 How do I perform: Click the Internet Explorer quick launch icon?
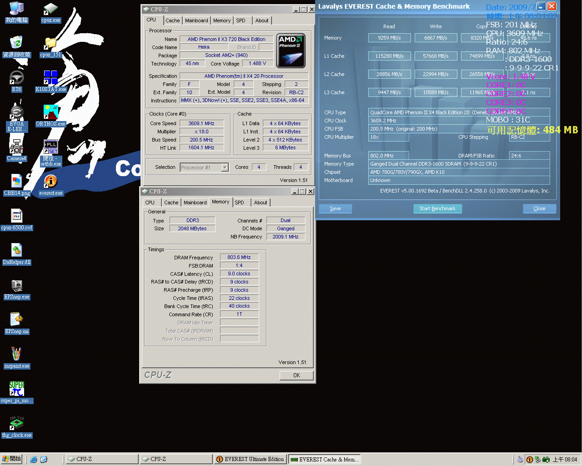pos(33,460)
